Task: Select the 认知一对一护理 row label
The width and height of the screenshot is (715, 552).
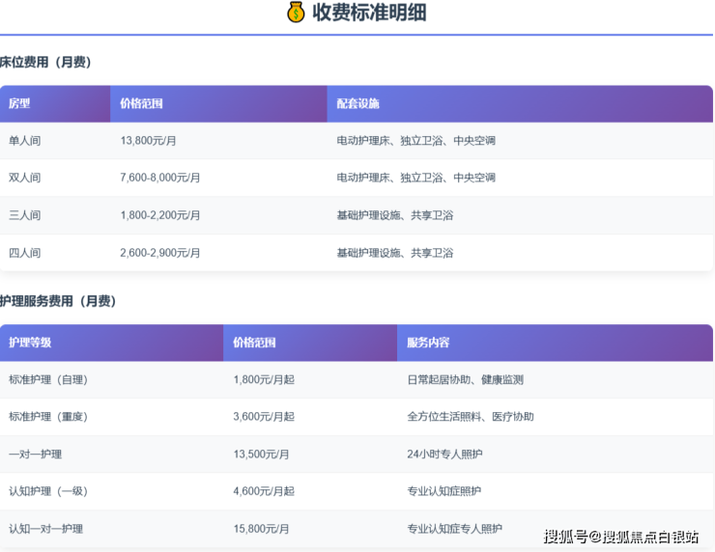Action: pos(45,529)
